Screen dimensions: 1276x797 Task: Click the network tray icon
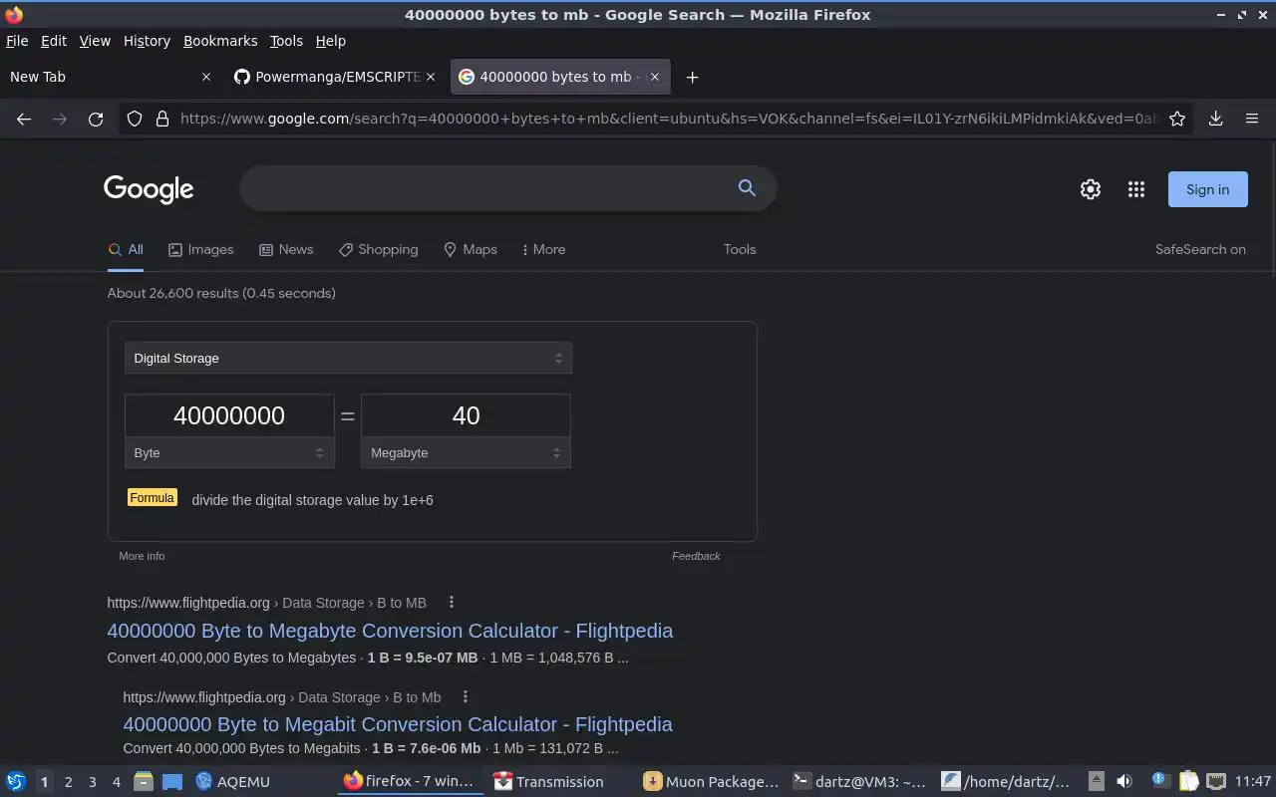[x=1215, y=781]
